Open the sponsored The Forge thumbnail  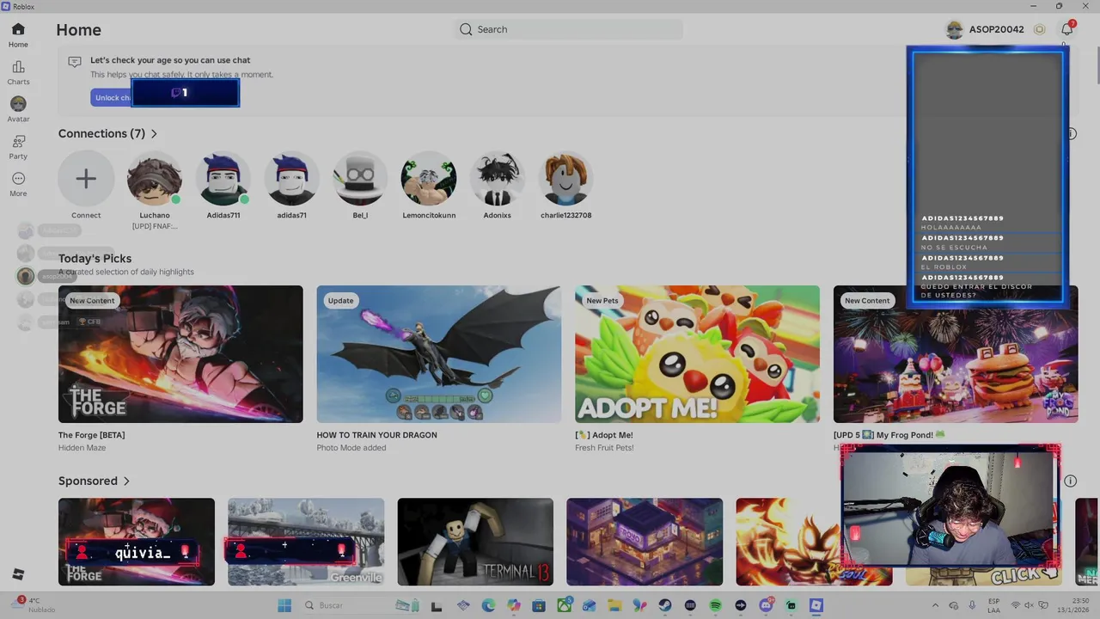(x=137, y=542)
